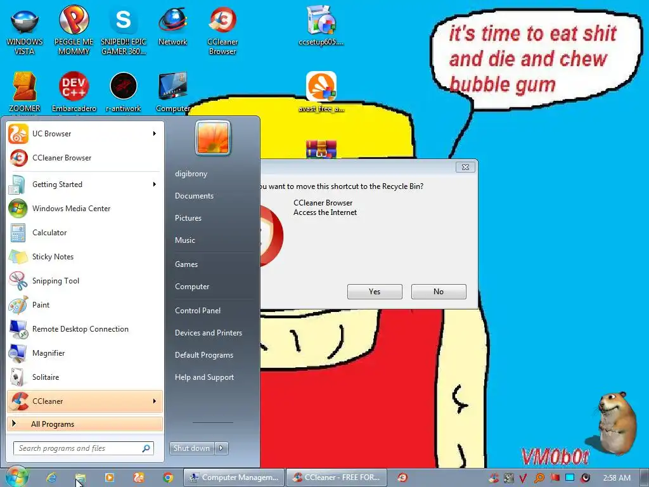The width and height of the screenshot is (649, 487).
Task: Open Computer from Start menu right pane
Action: click(x=192, y=287)
